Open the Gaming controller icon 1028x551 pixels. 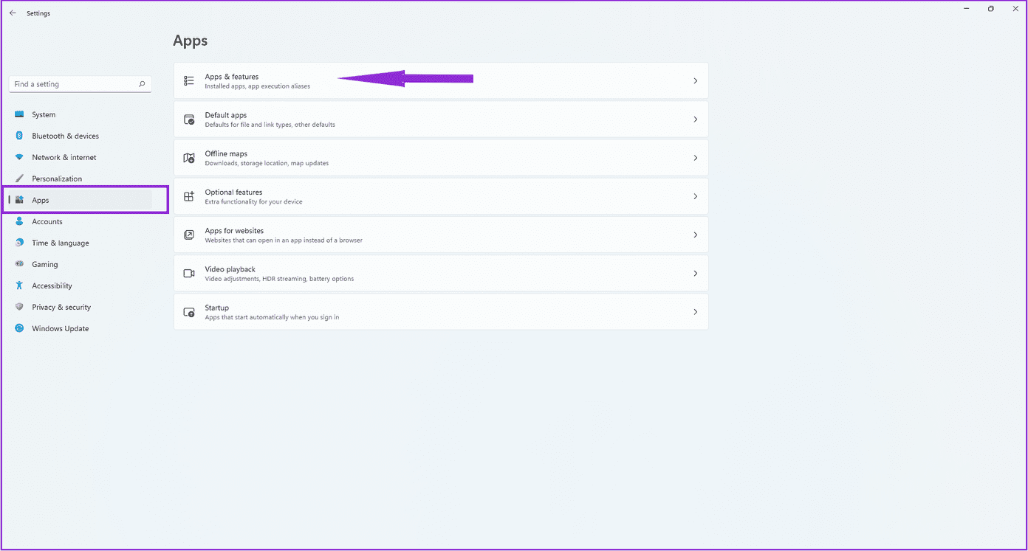(x=19, y=264)
